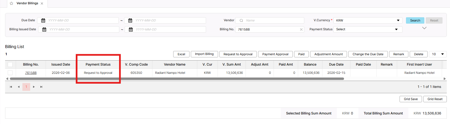Image resolution: width=450 pixels, height=124 pixels.
Task: Open Billing Issued Date end calendar
Action: (131, 29)
